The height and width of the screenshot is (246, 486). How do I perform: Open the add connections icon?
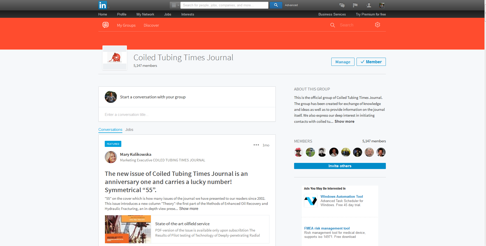pyautogui.click(x=369, y=5)
